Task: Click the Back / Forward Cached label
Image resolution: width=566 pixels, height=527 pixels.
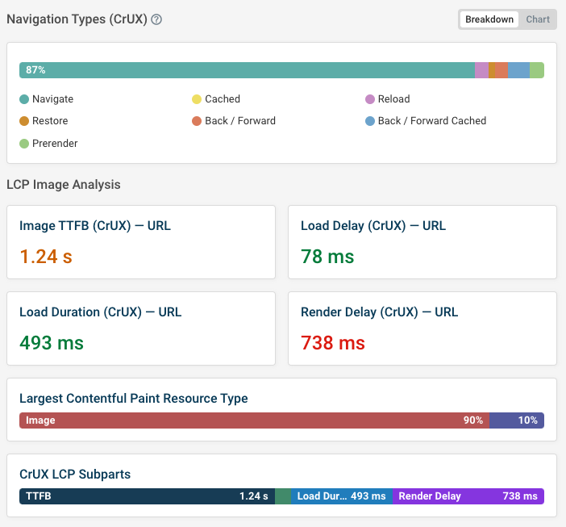Action: tap(432, 121)
